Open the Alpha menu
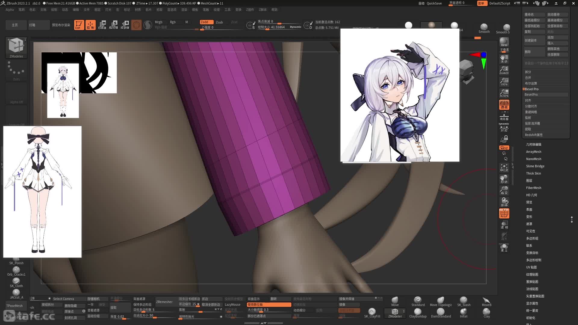The width and height of the screenshot is (578, 325). tap(10, 10)
